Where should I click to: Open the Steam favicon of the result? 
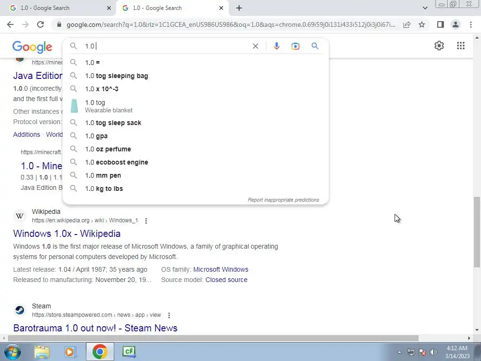coord(20,310)
